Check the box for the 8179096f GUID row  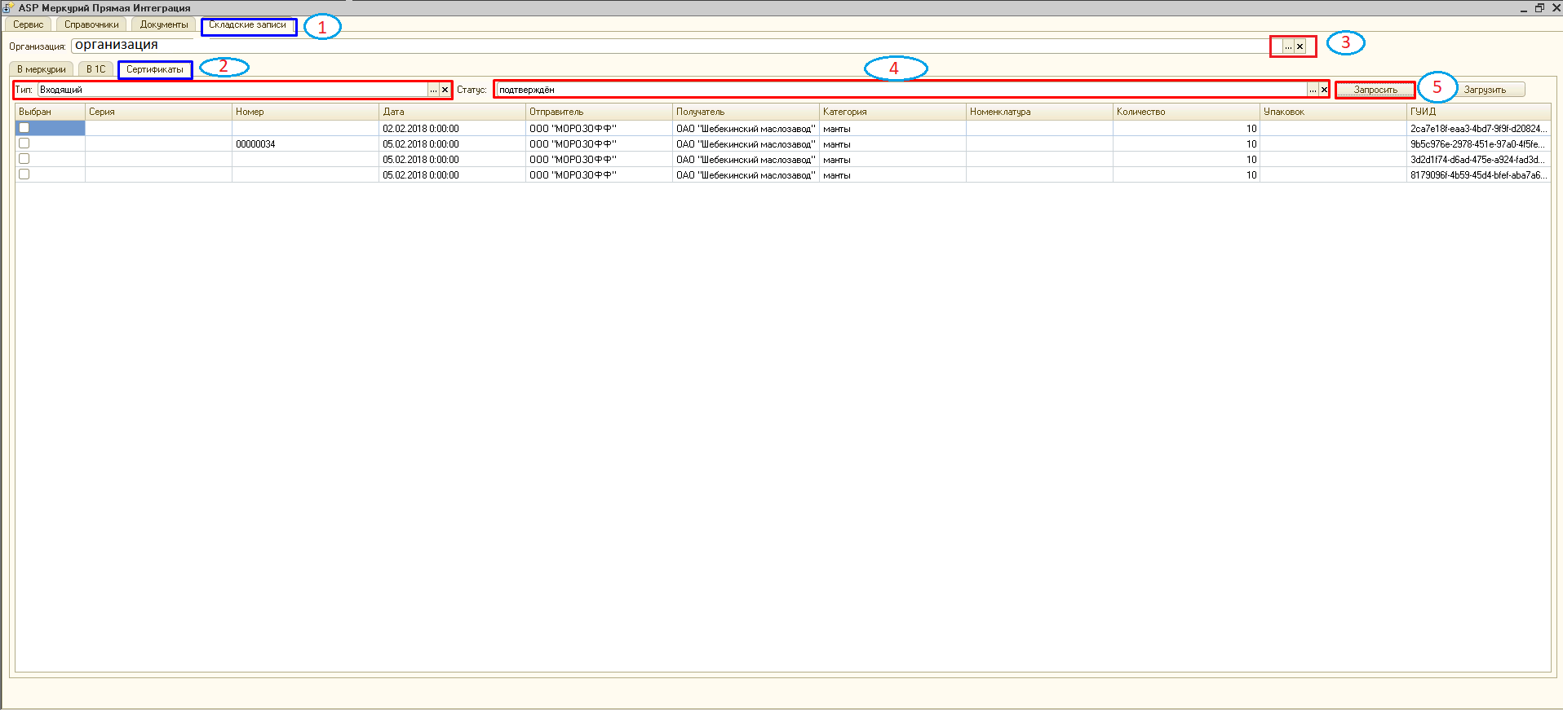click(24, 174)
